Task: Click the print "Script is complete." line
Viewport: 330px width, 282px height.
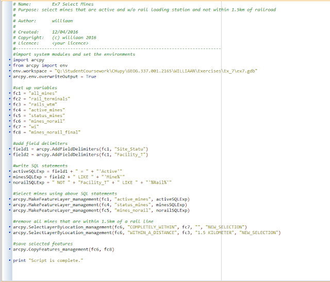Action: pyautogui.click(x=48, y=260)
